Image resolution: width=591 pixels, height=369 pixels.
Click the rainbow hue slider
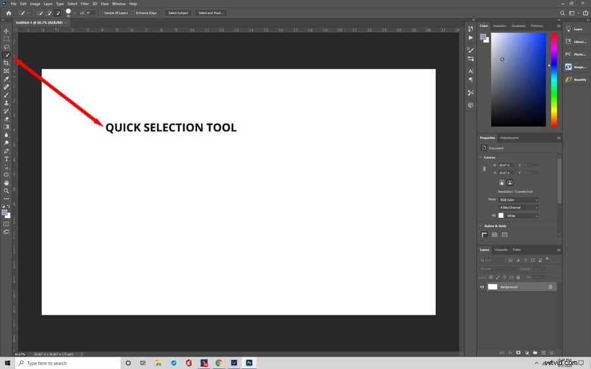click(x=554, y=79)
